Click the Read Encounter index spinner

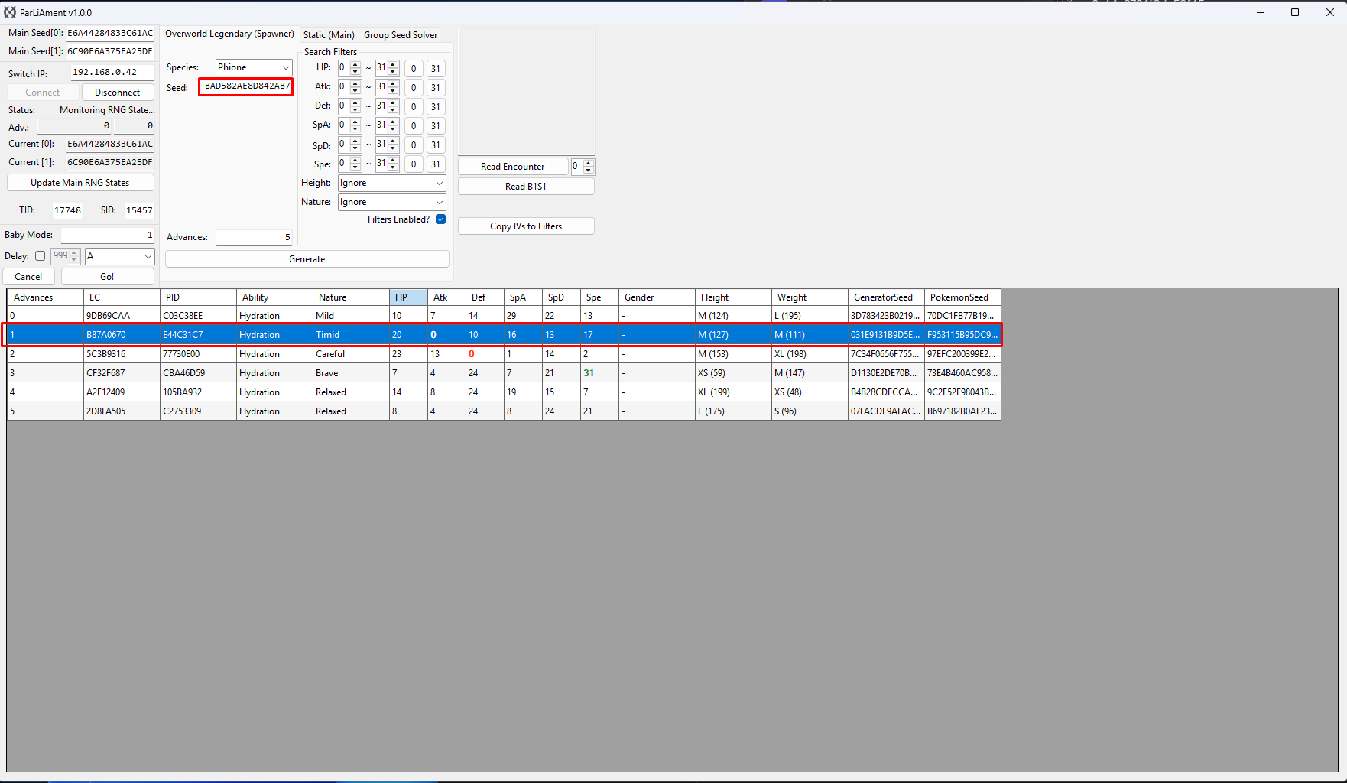pyautogui.click(x=583, y=167)
